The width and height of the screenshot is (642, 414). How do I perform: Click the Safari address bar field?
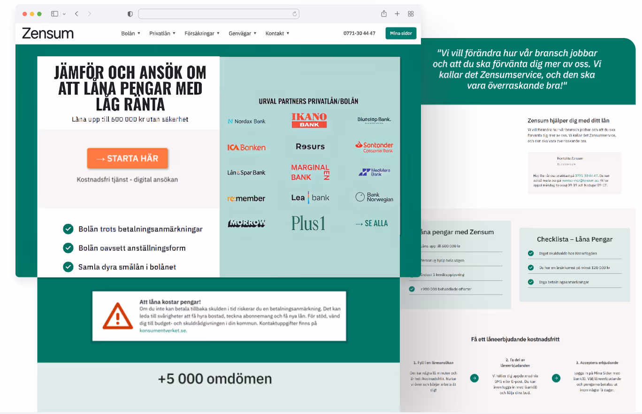[219, 14]
